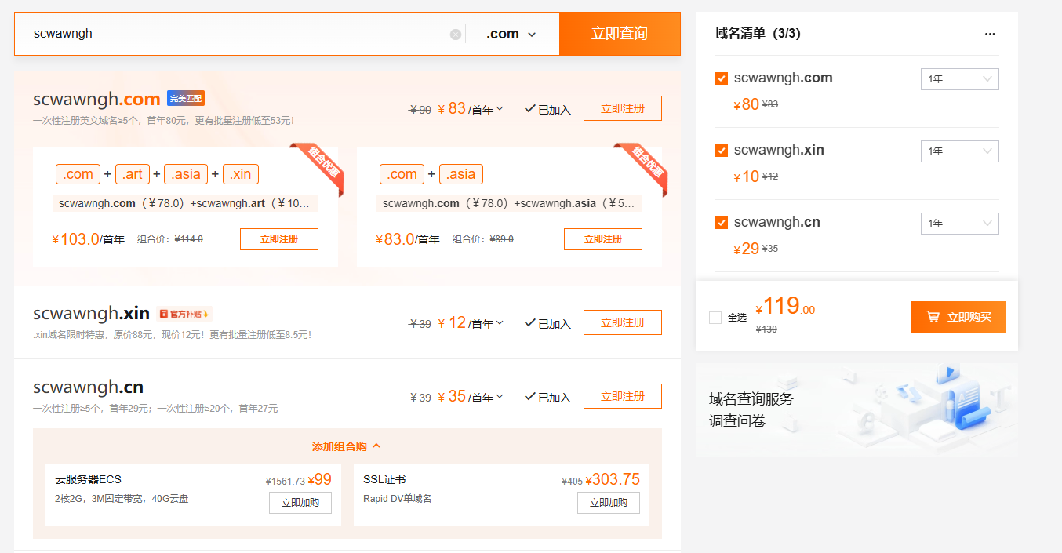Select the .com tag in the four-domain bundle

click(x=78, y=174)
